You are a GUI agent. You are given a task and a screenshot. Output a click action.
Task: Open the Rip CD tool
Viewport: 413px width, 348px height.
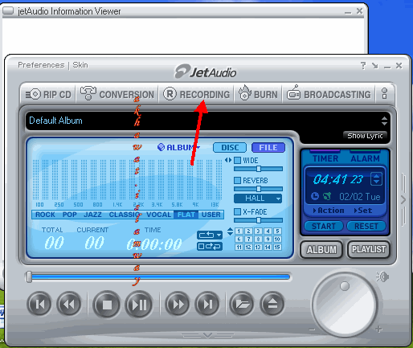point(48,94)
